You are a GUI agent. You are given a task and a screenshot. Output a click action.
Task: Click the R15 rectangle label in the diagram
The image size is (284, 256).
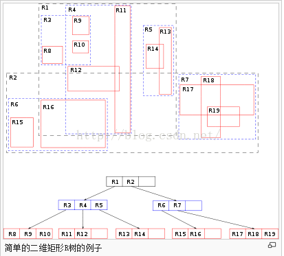point(17,122)
